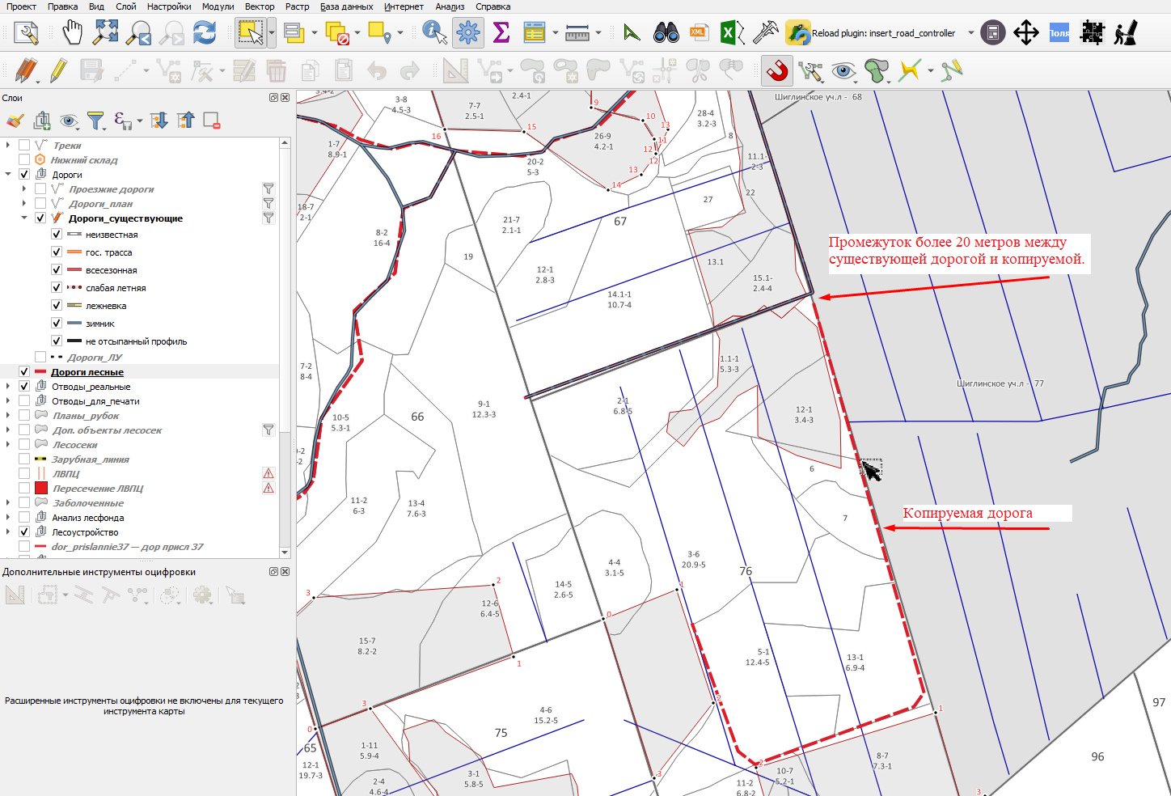This screenshot has height=796, width=1171.
Task: Uncheck the Дороги лесные layer checkbox
Action: [24, 372]
